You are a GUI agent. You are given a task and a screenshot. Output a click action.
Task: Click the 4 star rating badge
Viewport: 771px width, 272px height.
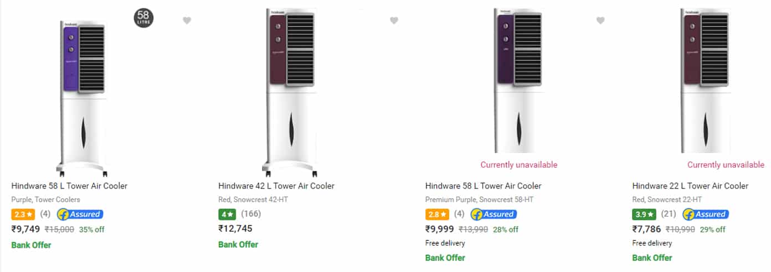coord(227,215)
